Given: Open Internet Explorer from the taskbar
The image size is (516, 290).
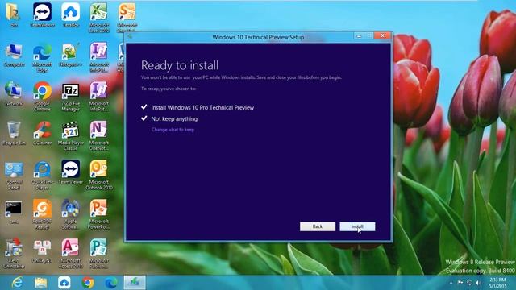Looking at the screenshot, I should tap(17, 283).
